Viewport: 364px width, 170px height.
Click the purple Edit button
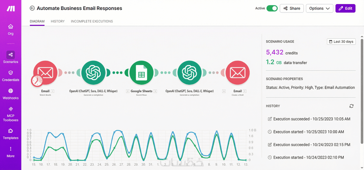tap(345, 8)
